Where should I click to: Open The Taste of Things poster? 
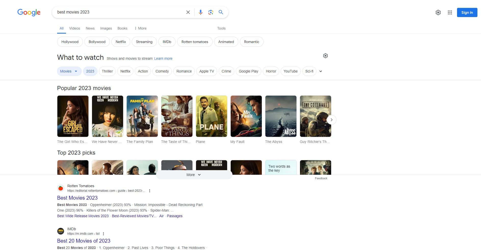177,116
